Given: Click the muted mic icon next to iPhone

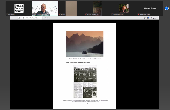Looking at the screenshot, I should click(59, 14).
